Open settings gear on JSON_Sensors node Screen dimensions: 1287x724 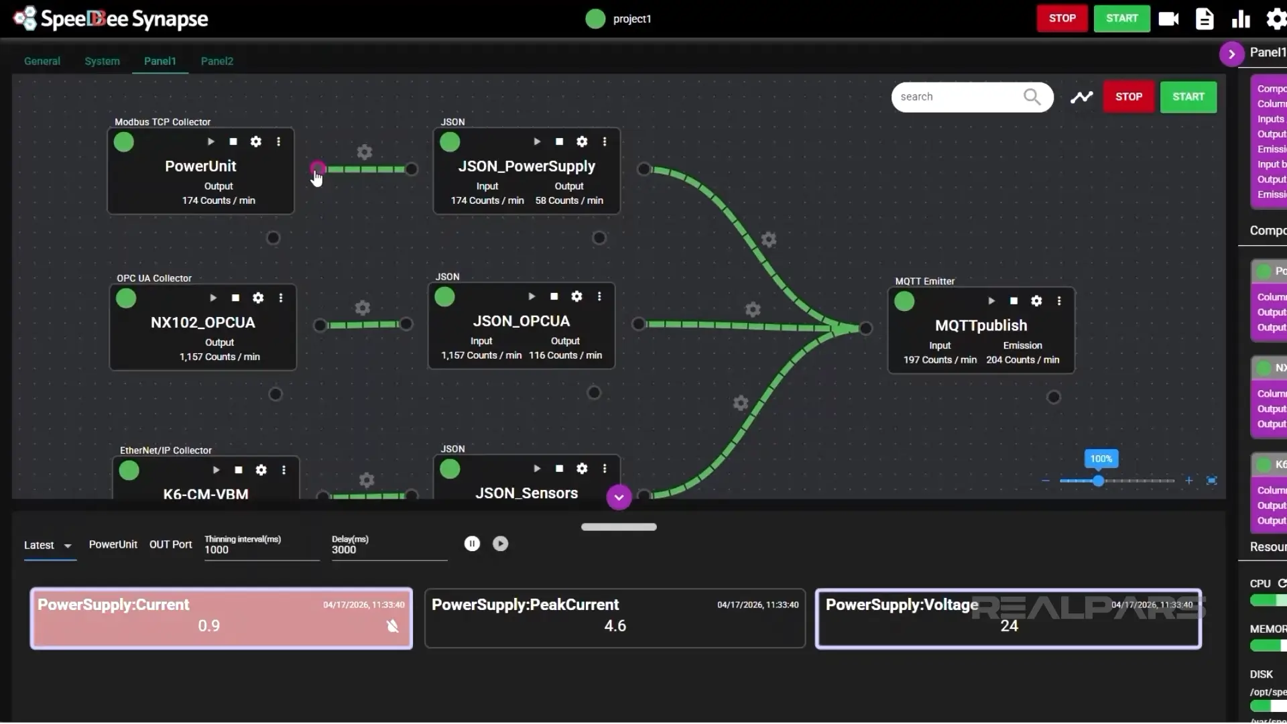[x=583, y=469]
